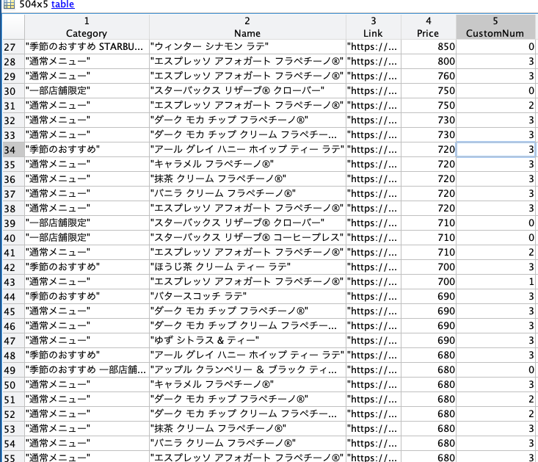Image resolution: width=538 pixels, height=462 pixels.
Task: Click Category cell "通常メニュー" in row 50
Action: pyautogui.click(x=87, y=385)
